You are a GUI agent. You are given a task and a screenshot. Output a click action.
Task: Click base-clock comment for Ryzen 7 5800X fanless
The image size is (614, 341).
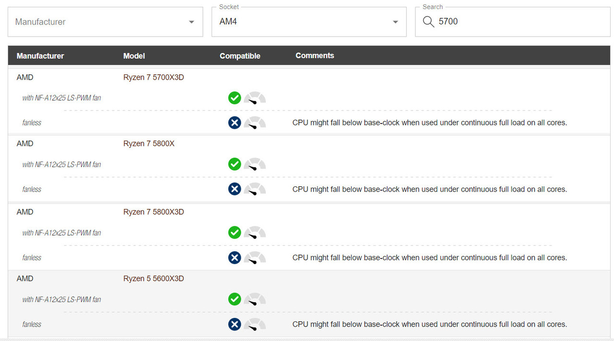coord(430,189)
